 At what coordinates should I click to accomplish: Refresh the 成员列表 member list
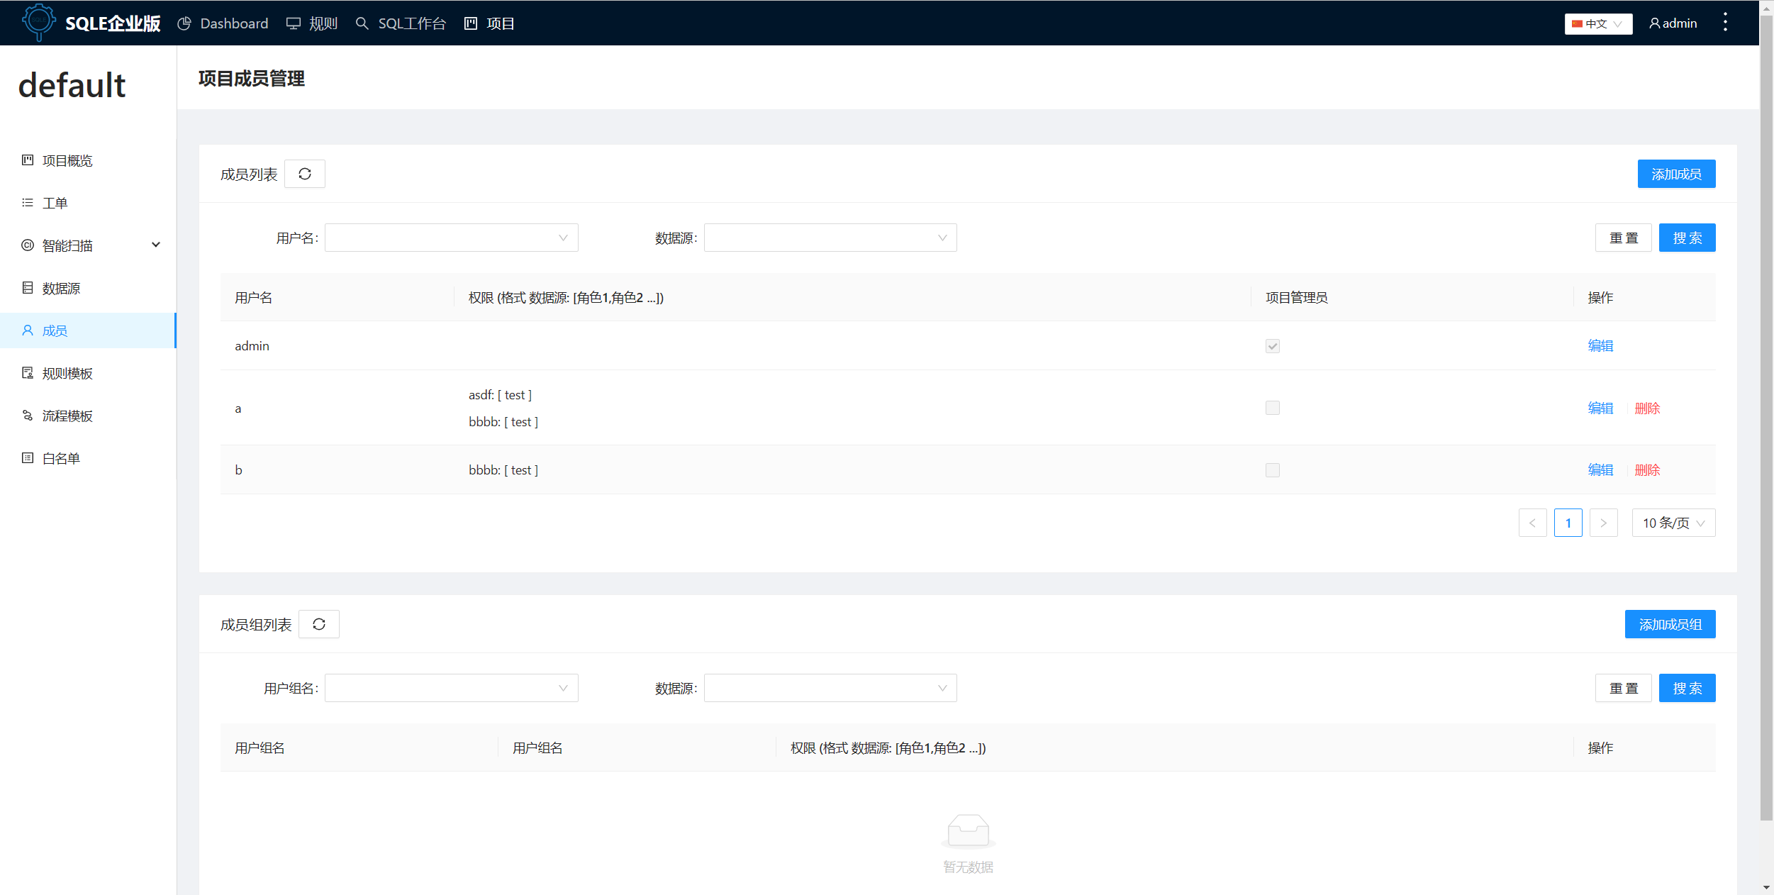[305, 174]
